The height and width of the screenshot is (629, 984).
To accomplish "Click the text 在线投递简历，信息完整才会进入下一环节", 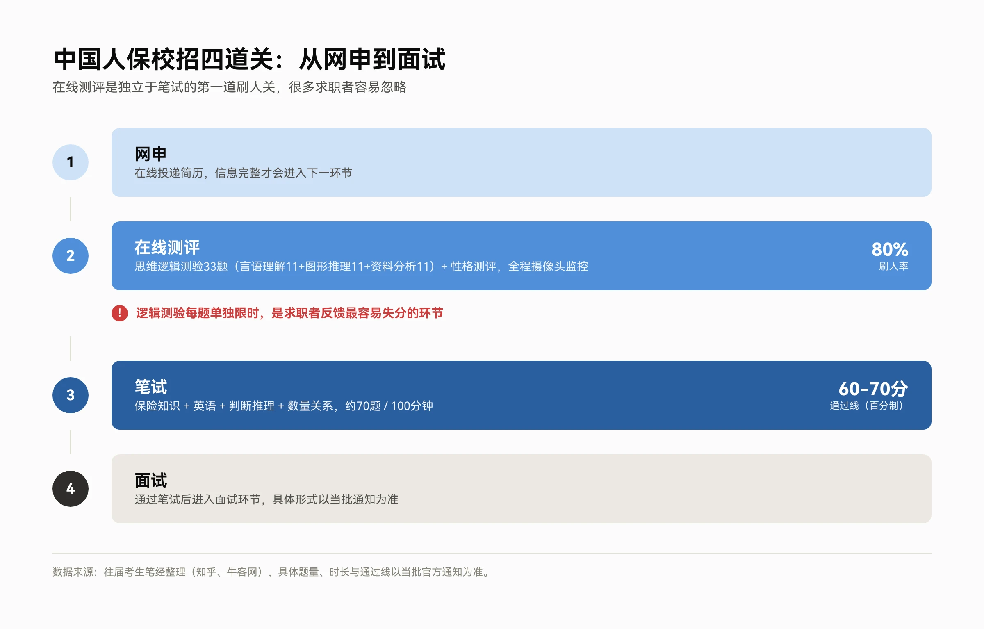I will pyautogui.click(x=244, y=173).
